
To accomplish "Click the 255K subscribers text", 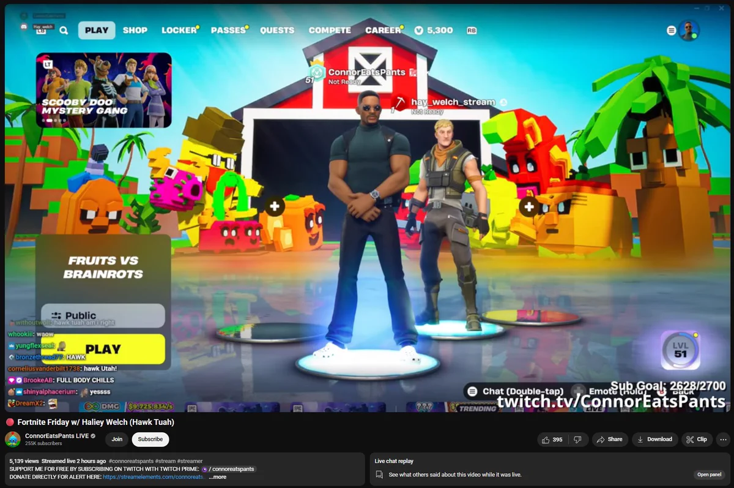I will pyautogui.click(x=43, y=443).
